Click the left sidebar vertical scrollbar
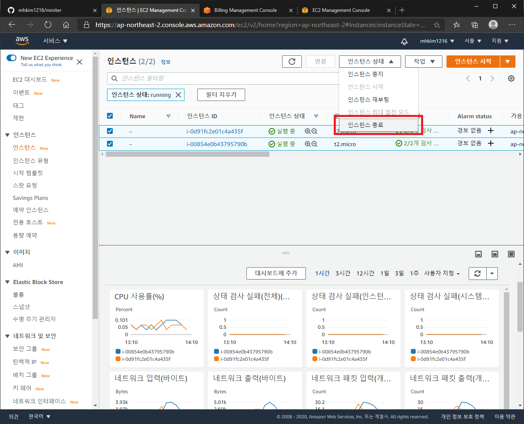524x424 pixels. point(96,188)
